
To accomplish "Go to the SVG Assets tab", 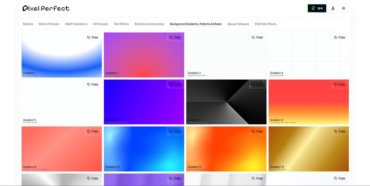I will click(x=101, y=24).
